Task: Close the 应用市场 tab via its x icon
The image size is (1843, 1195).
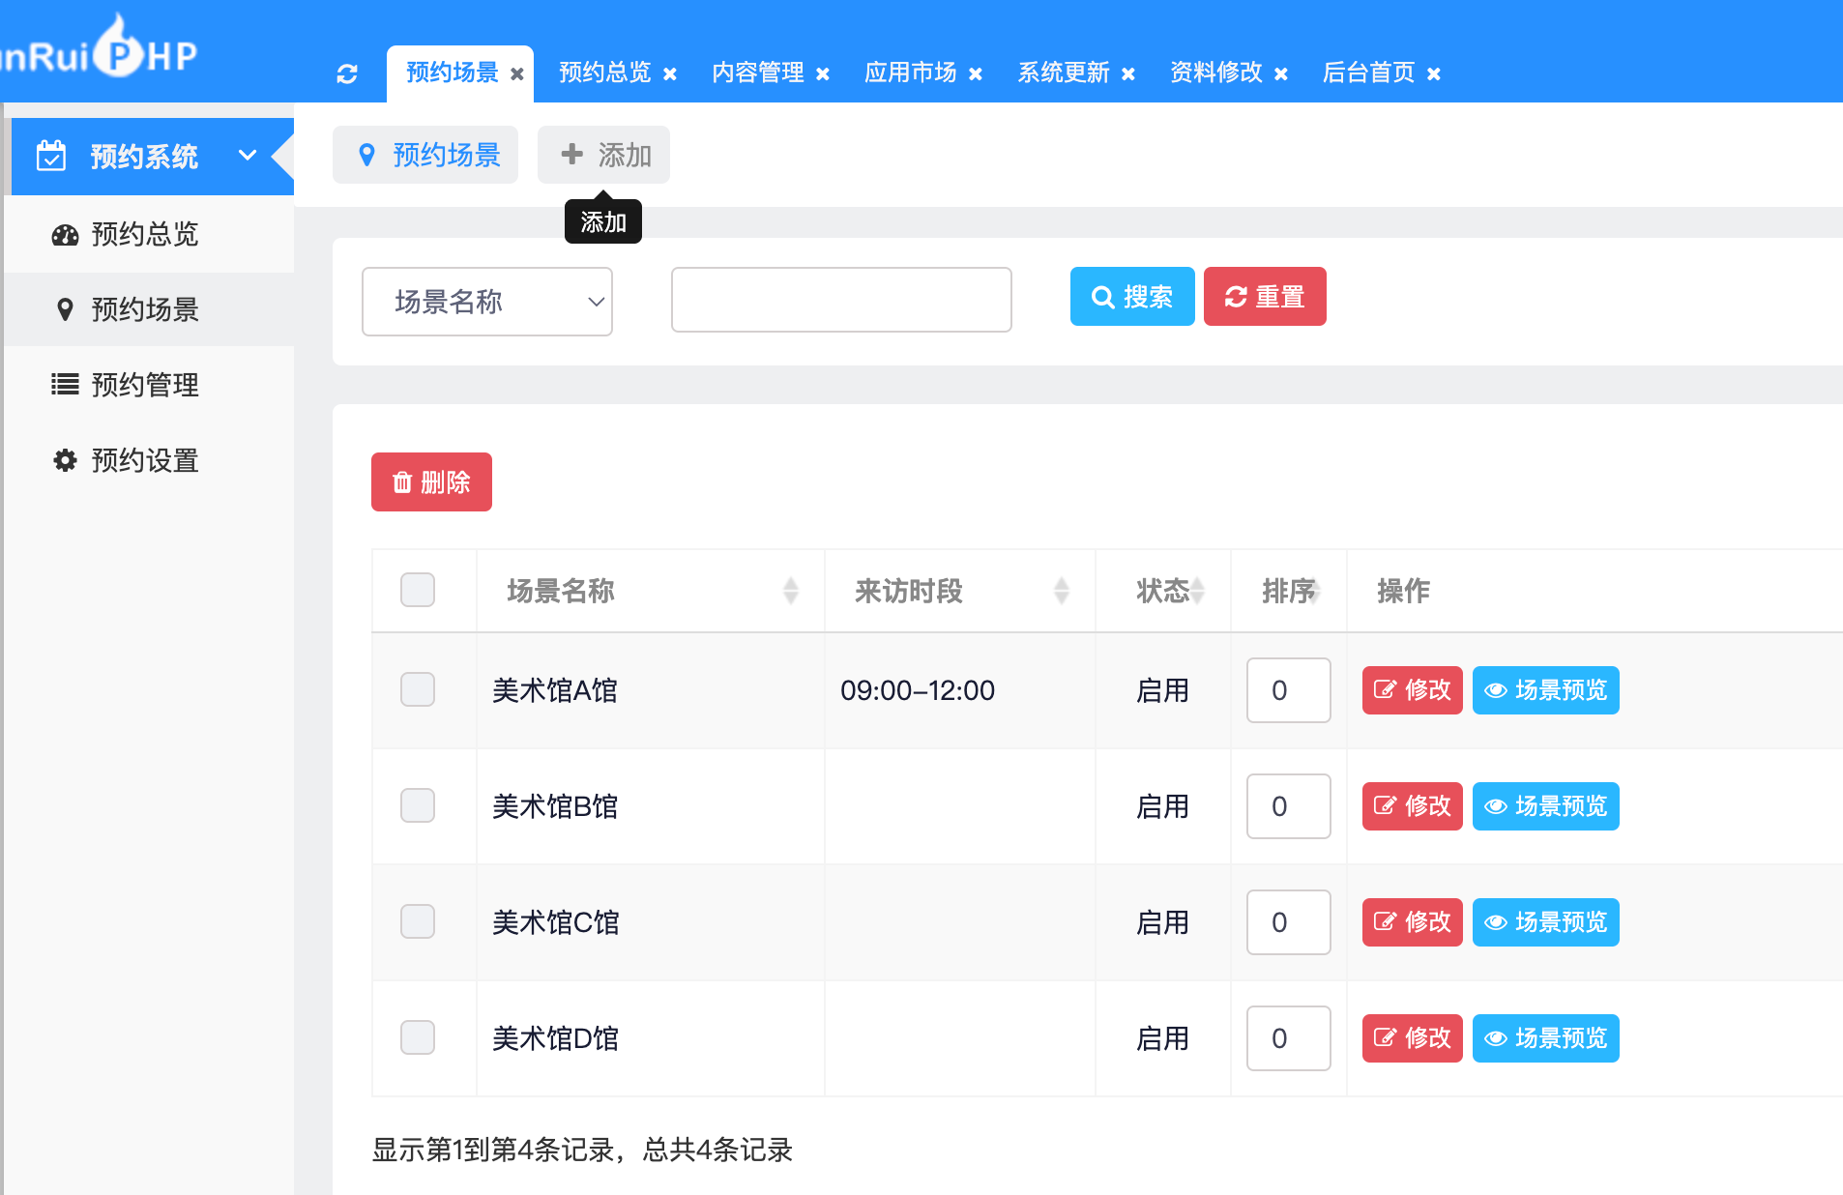Action: (976, 74)
